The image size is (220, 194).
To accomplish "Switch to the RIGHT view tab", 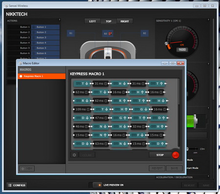I will [125, 22].
